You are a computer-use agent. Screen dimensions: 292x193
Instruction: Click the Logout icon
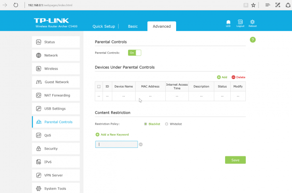coord(240,22)
